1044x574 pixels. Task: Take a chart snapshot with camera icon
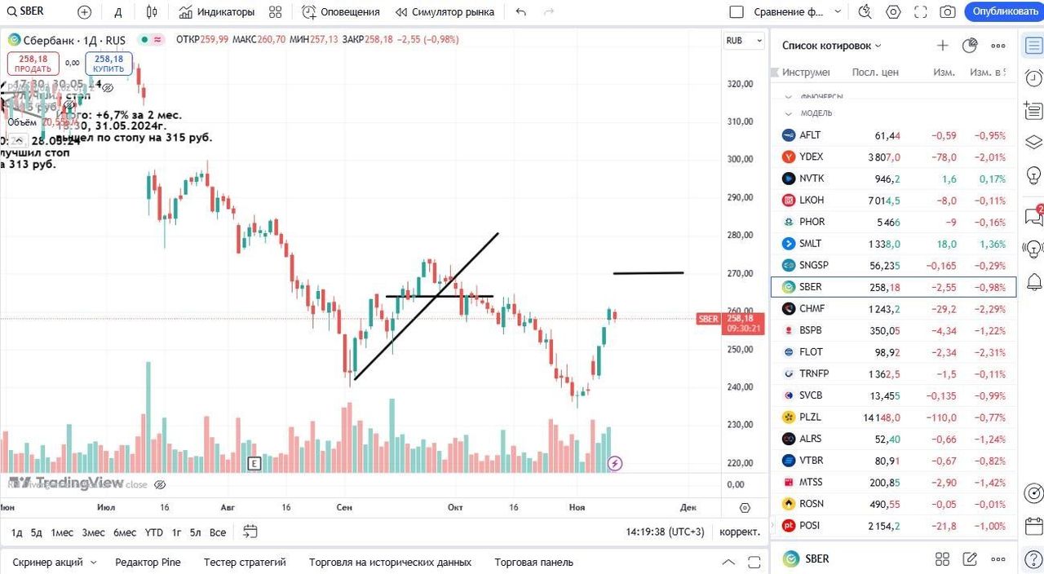click(x=947, y=12)
